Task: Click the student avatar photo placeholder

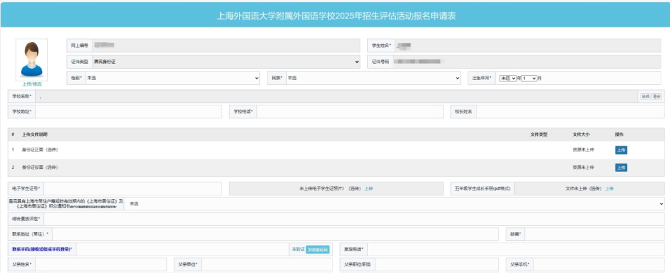Action: pyautogui.click(x=32, y=60)
